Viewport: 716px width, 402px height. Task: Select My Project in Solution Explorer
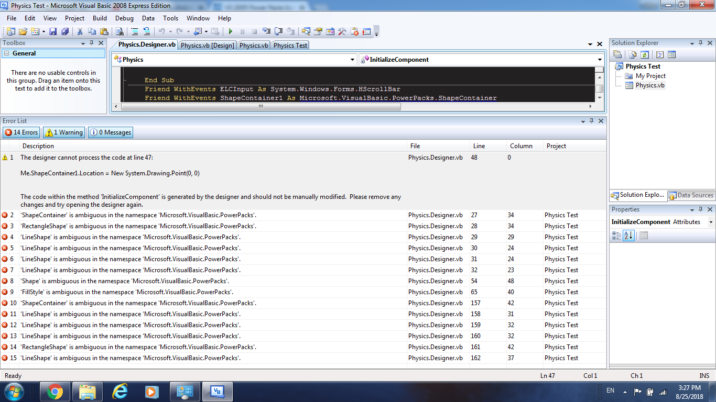tap(650, 76)
